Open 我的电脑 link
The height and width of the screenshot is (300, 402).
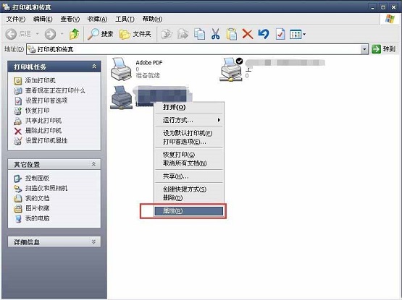37,218
